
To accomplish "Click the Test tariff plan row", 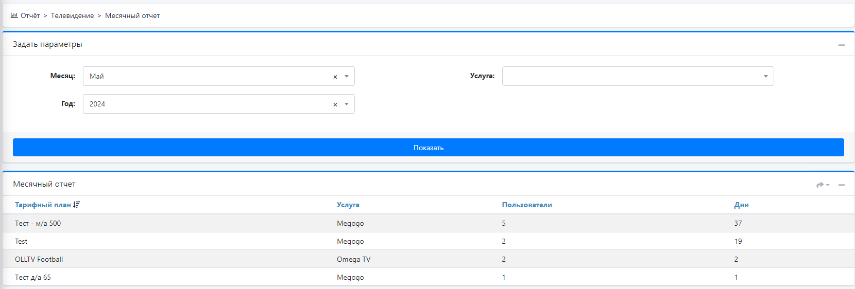I will [x=21, y=241].
